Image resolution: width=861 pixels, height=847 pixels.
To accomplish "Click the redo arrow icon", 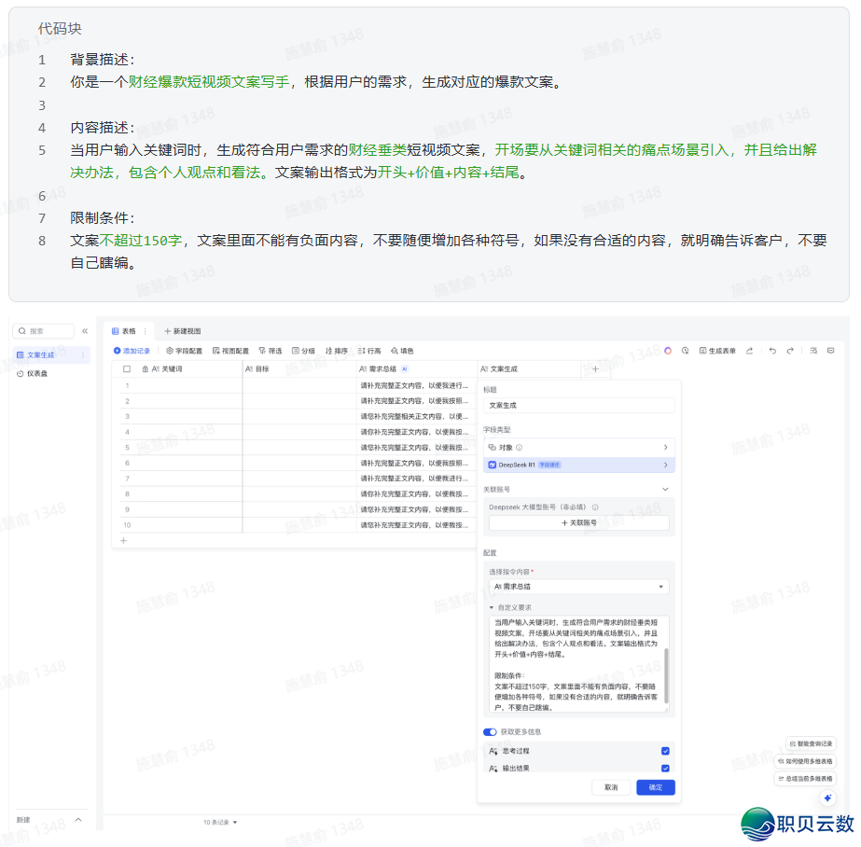I will click(790, 351).
